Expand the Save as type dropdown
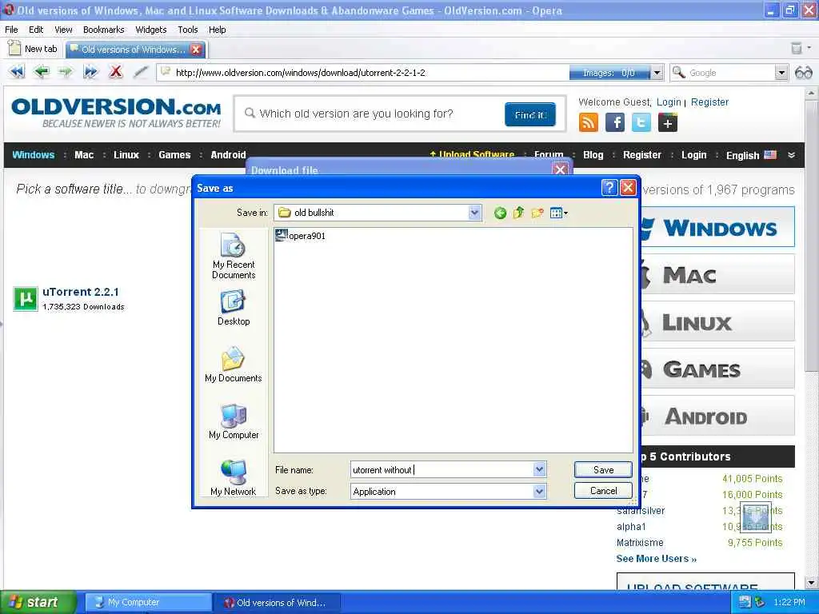 pyautogui.click(x=540, y=492)
